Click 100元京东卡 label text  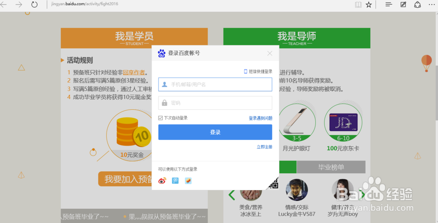tap(343, 149)
